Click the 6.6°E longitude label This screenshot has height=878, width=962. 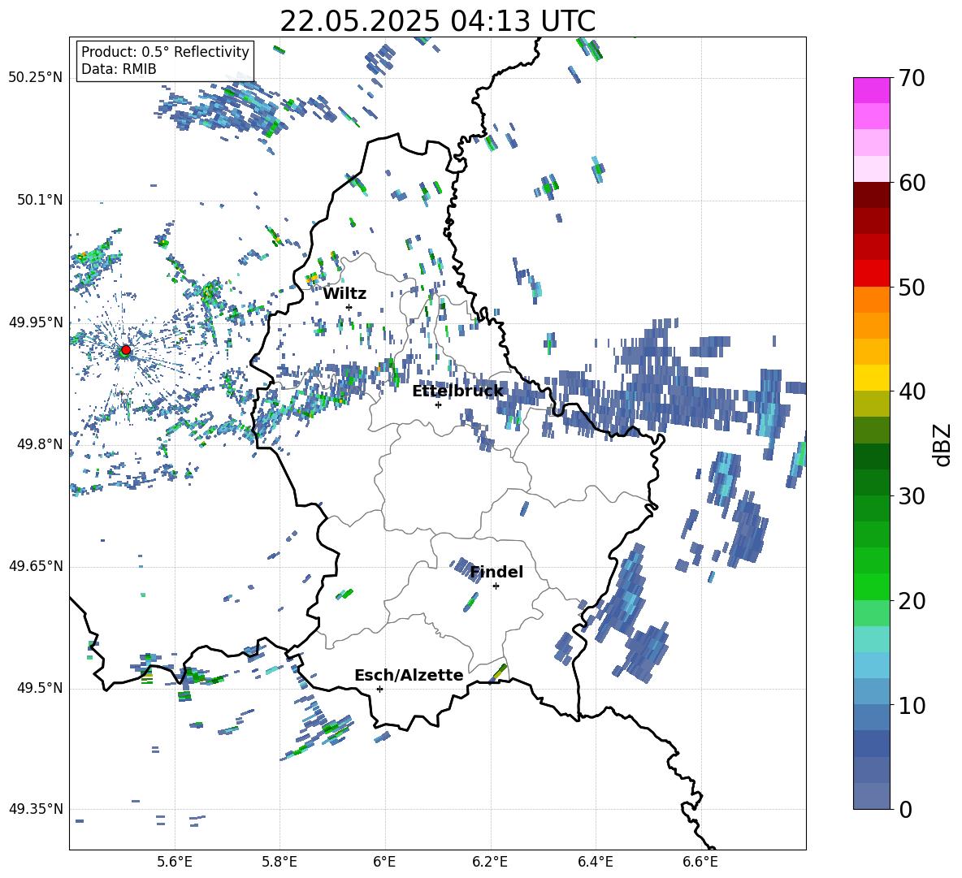click(x=700, y=862)
